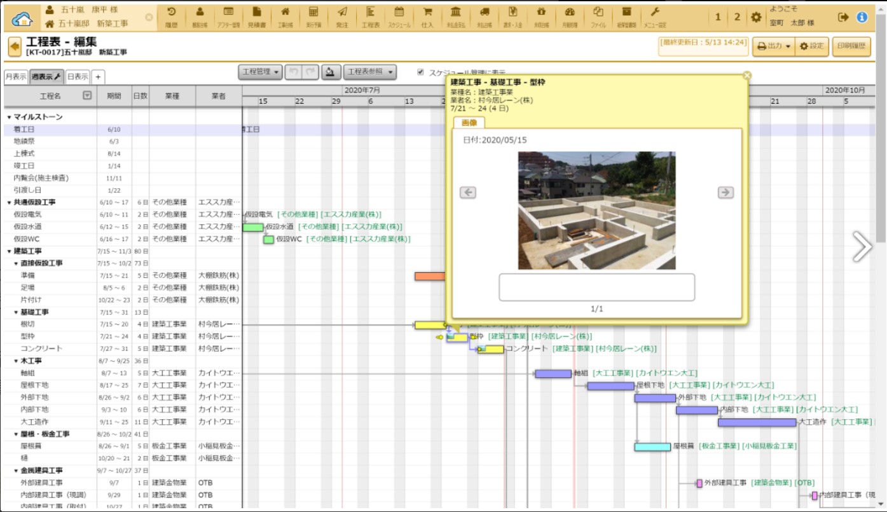887x512 pixels.
Task: Collapse the 金属建具工事 subgroup
Action: (16, 471)
